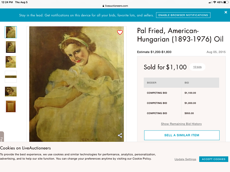Click the share icon on the painting

(x=120, y=135)
